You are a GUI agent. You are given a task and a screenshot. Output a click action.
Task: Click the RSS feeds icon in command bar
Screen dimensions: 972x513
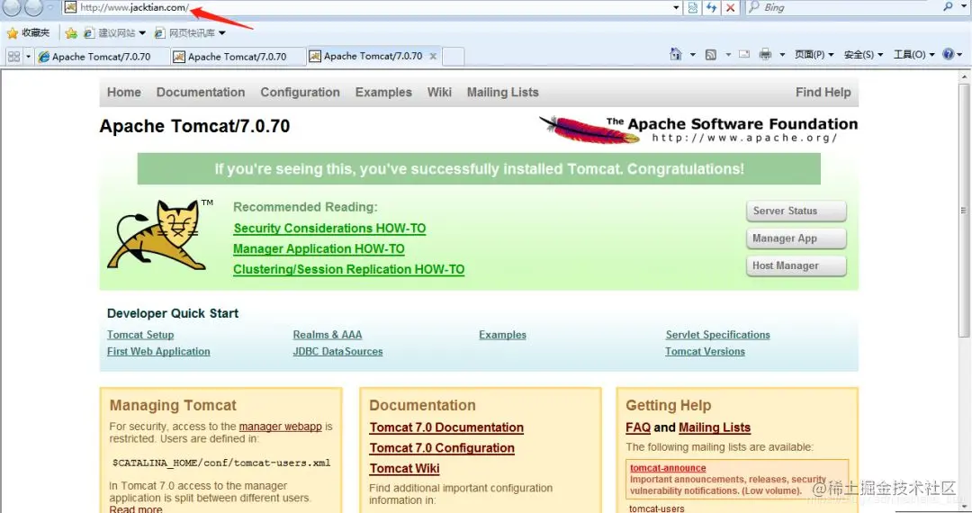[x=711, y=55]
